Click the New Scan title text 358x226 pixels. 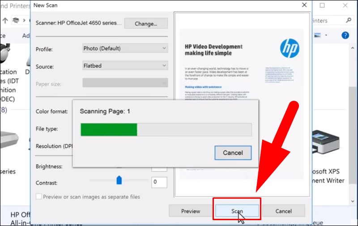pos(46,5)
